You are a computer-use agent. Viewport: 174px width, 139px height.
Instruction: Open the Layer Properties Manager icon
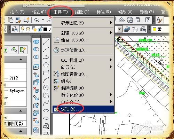[15, 29]
